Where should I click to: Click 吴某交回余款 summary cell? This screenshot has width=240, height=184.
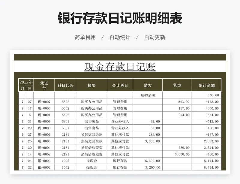[91, 134]
